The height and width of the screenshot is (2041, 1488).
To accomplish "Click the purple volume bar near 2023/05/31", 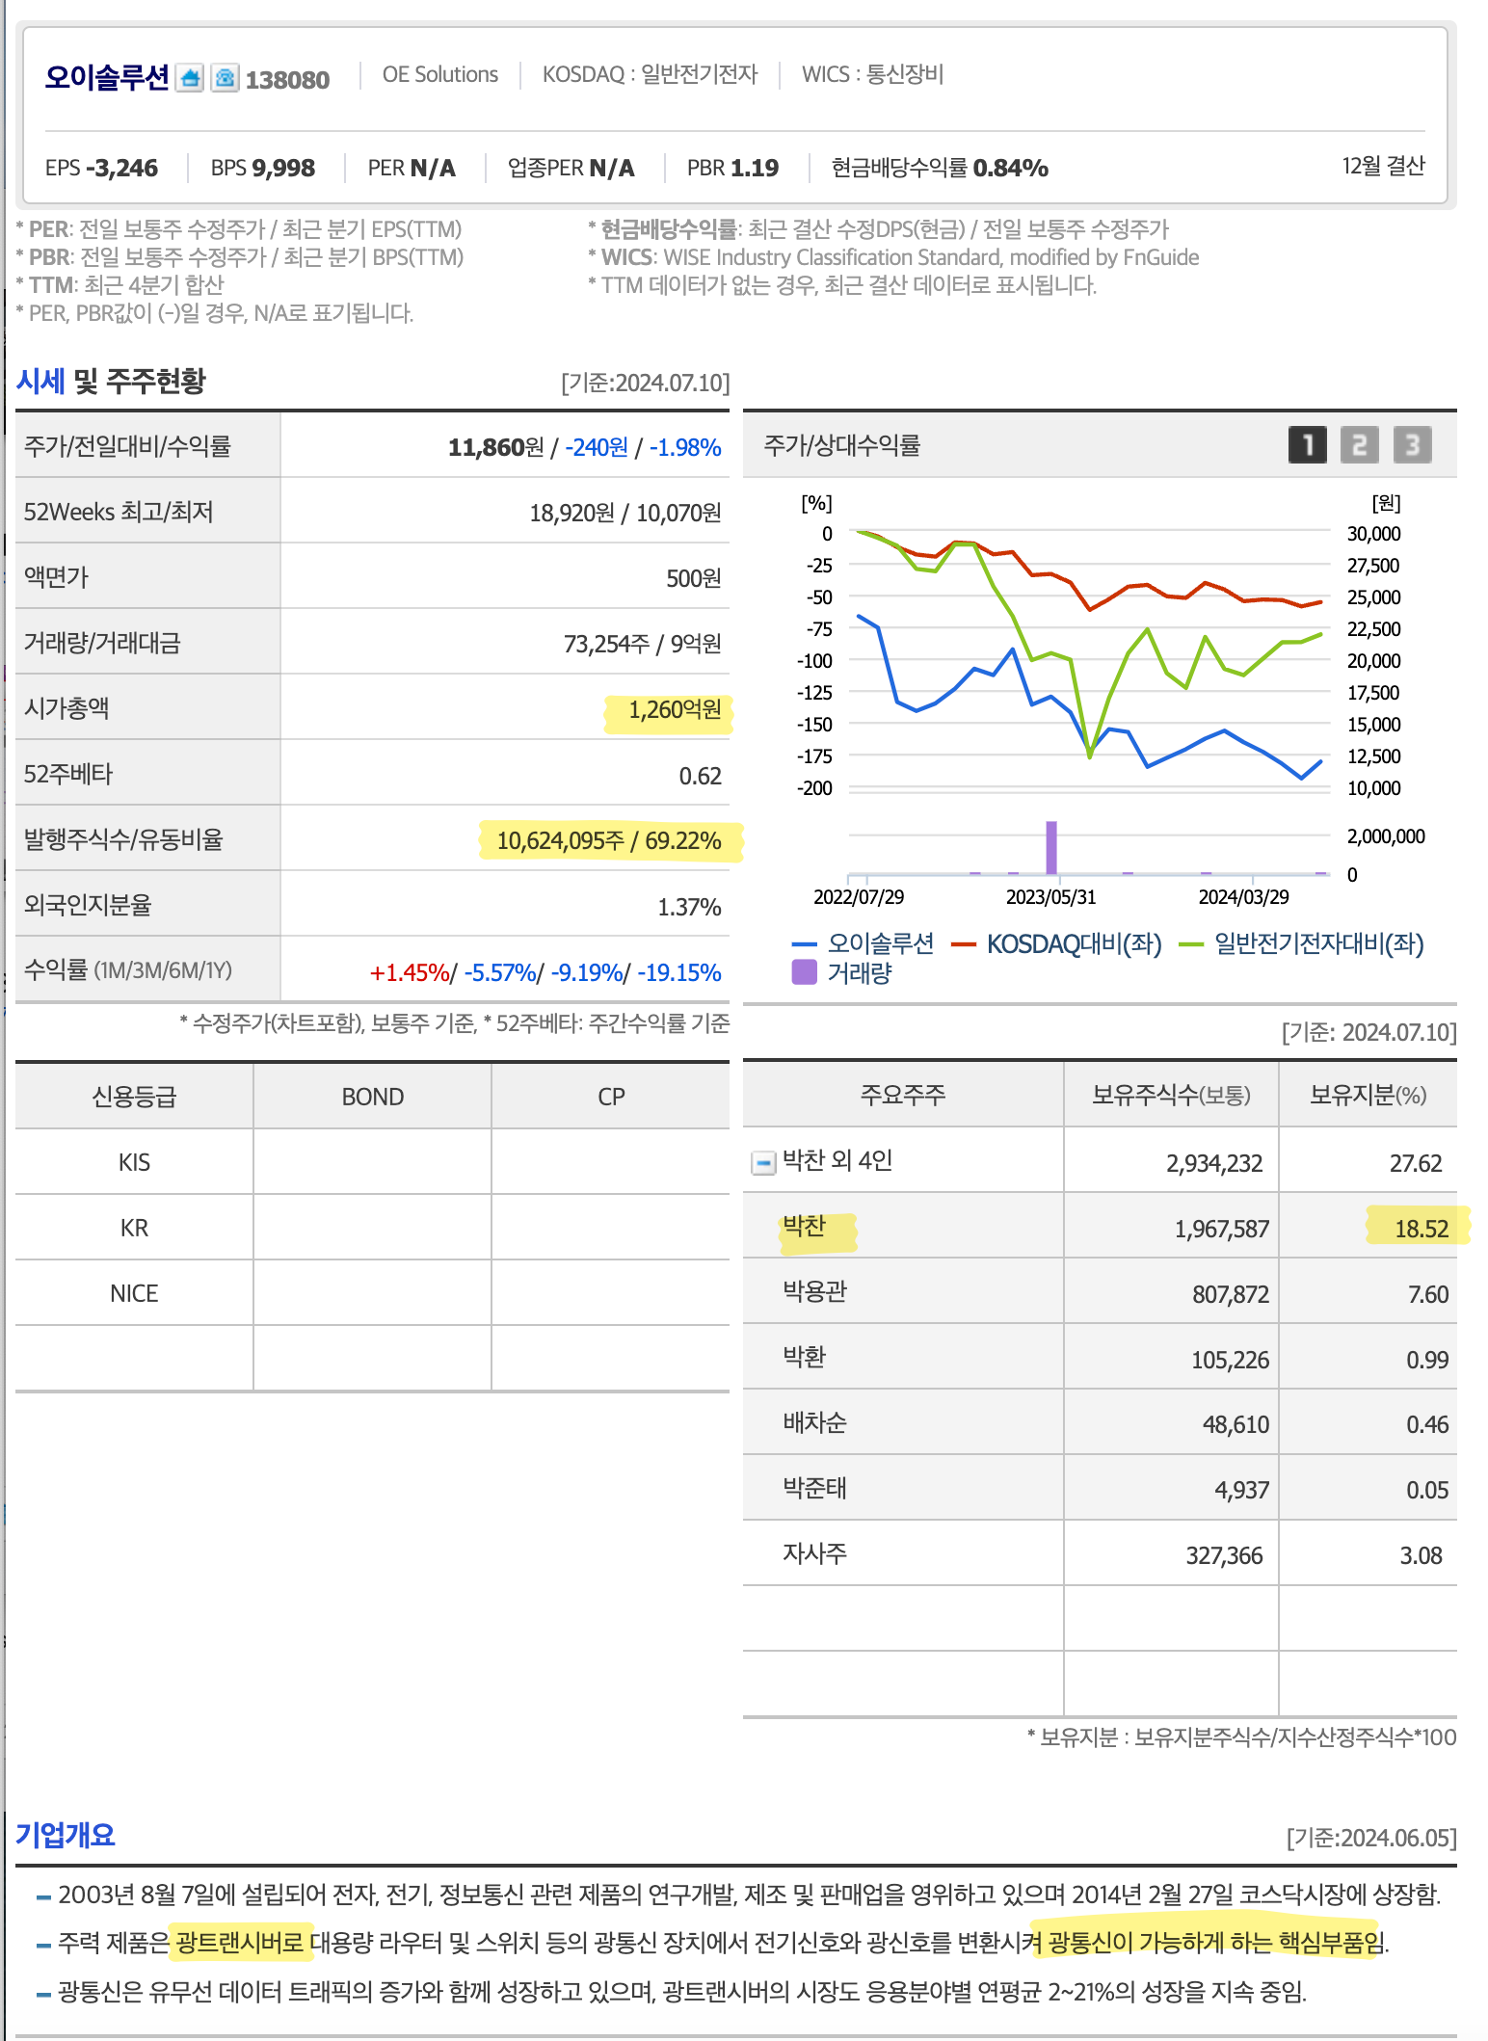I will click(1051, 848).
